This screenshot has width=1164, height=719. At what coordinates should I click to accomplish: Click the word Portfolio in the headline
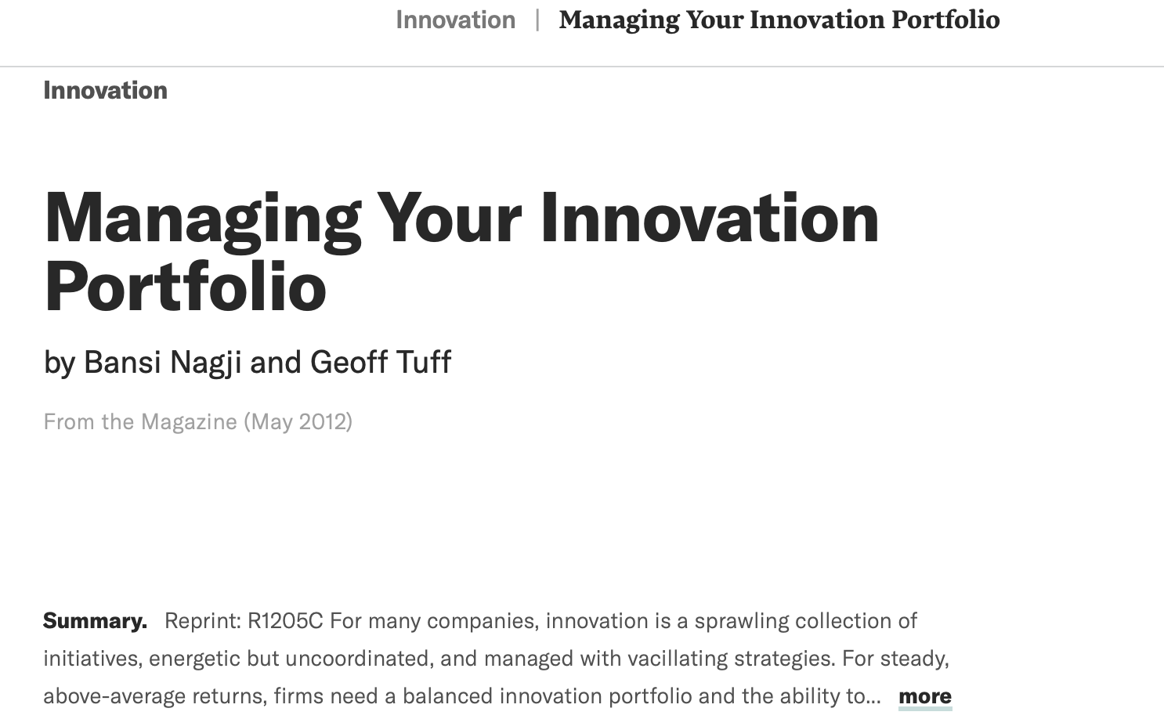[185, 287]
